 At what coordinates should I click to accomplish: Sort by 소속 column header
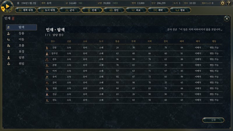[85, 41]
